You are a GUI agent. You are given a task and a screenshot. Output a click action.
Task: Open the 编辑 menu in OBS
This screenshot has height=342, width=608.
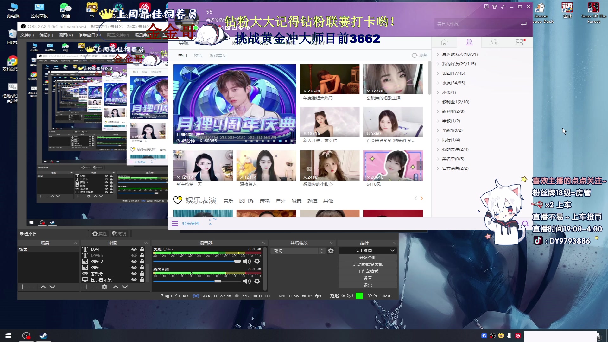point(46,35)
